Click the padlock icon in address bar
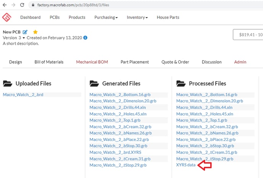Image resolution: width=263 pixels, height=178 pixels. pos(33,5)
